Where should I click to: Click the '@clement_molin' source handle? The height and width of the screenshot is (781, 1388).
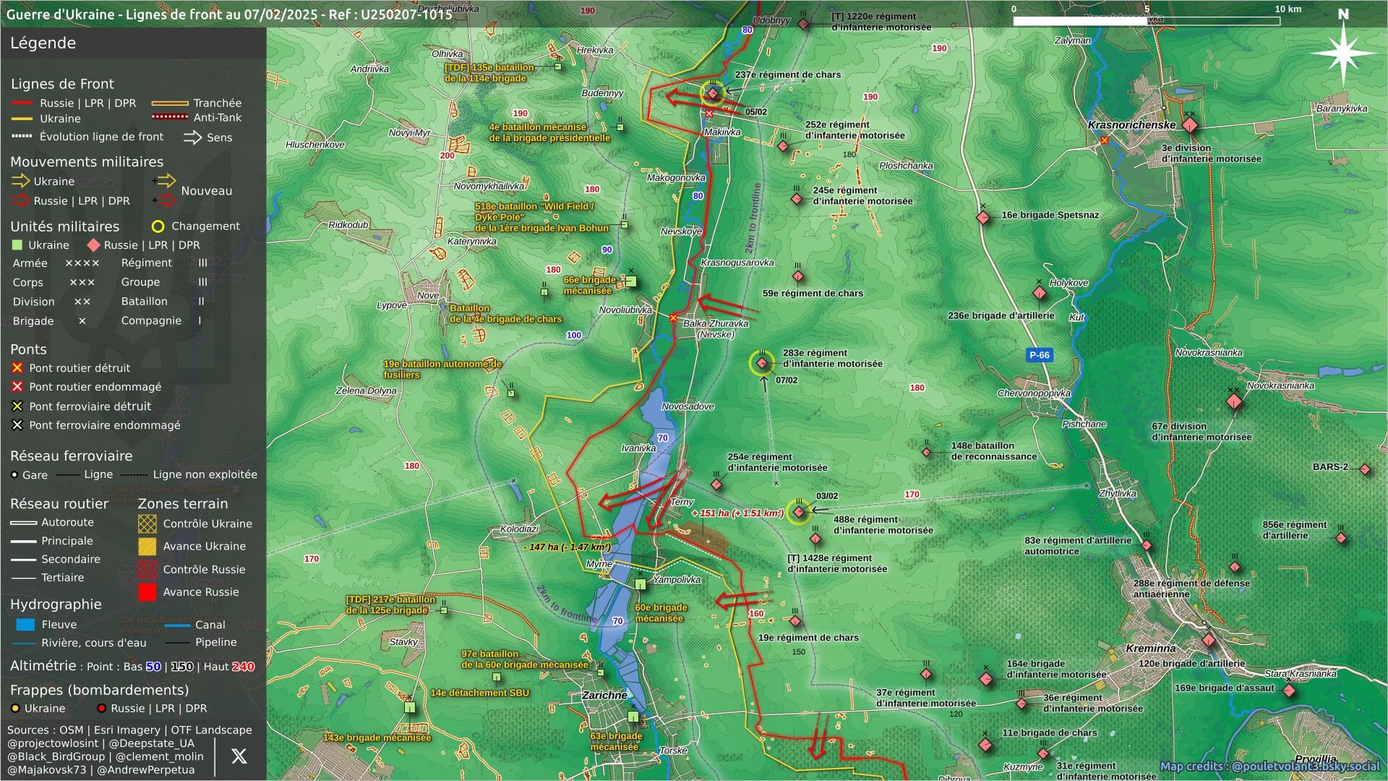[159, 756]
